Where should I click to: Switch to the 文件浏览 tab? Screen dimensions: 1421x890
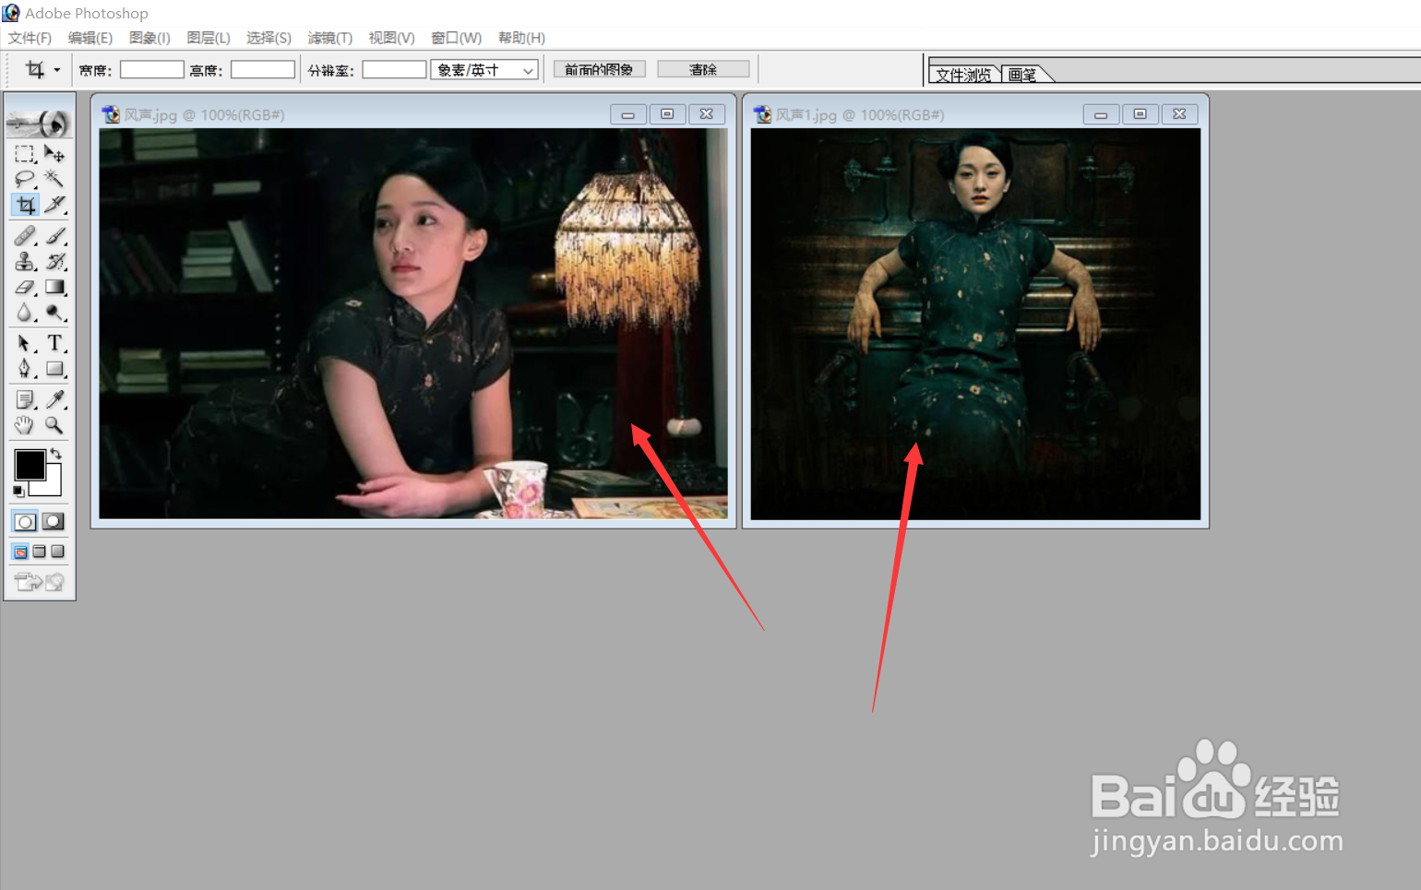pos(963,75)
